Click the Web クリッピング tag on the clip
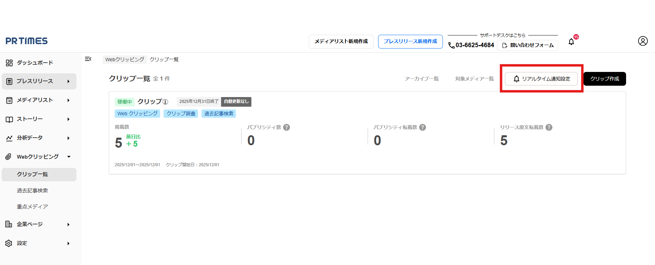Image resolution: width=655 pixels, height=265 pixels. [x=137, y=114]
